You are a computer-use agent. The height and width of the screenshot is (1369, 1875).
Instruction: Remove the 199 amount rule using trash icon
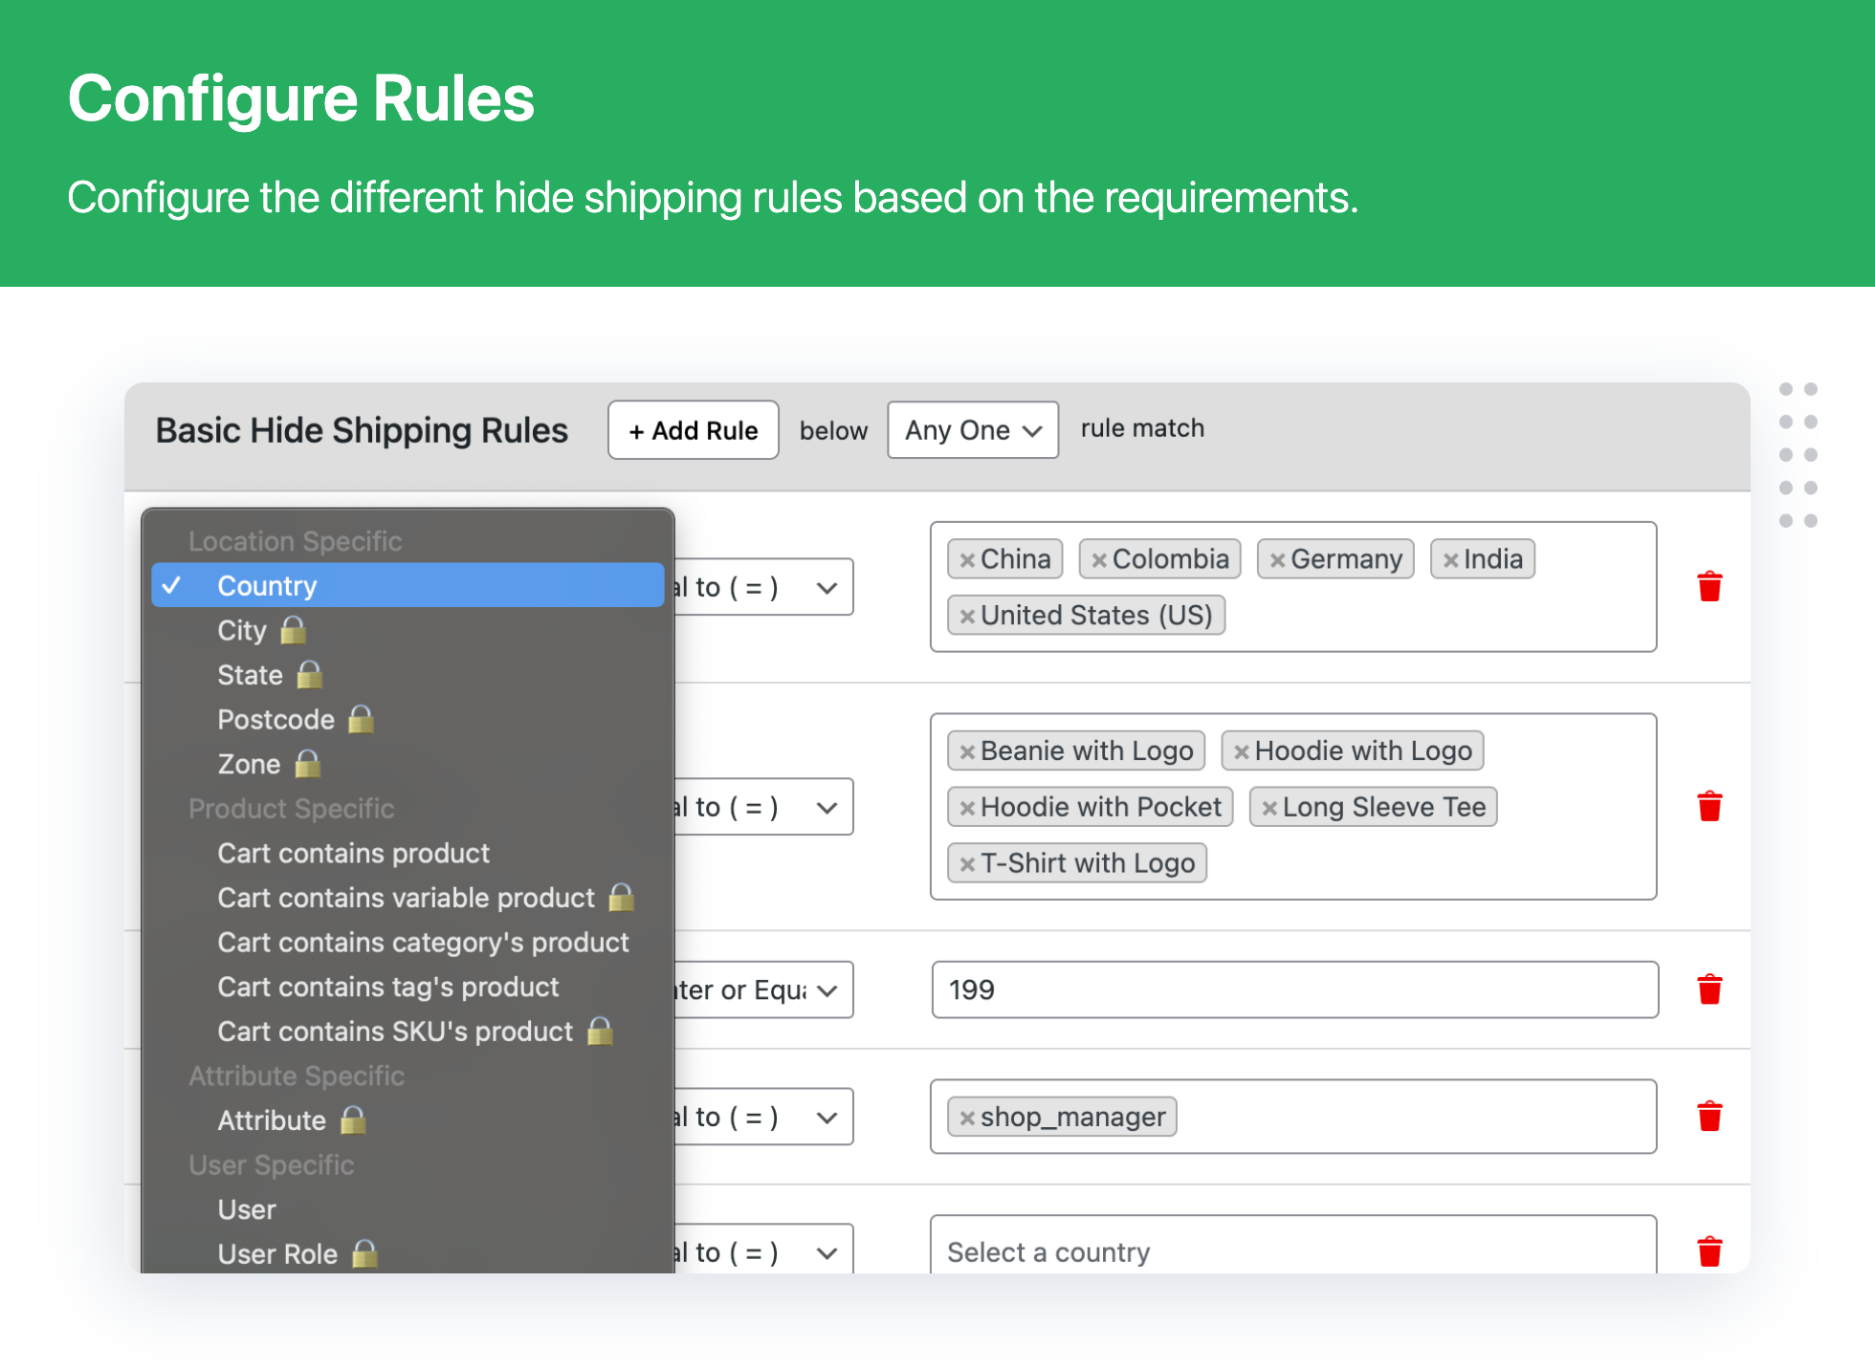click(x=1710, y=989)
